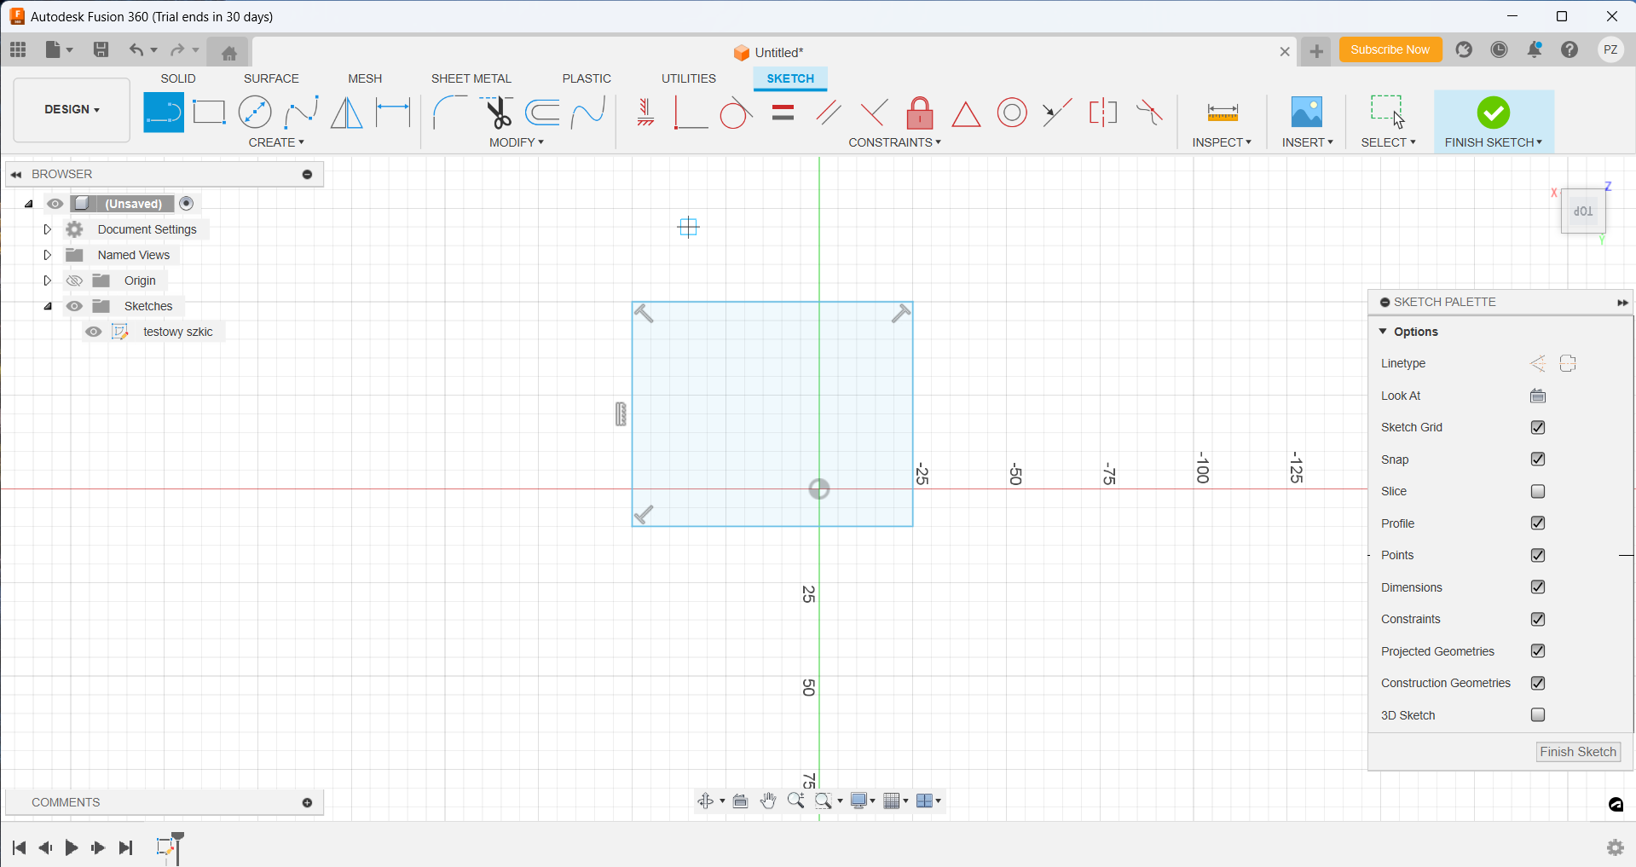Image resolution: width=1636 pixels, height=867 pixels.
Task: Expand the Document Settings node
Action: (48, 229)
